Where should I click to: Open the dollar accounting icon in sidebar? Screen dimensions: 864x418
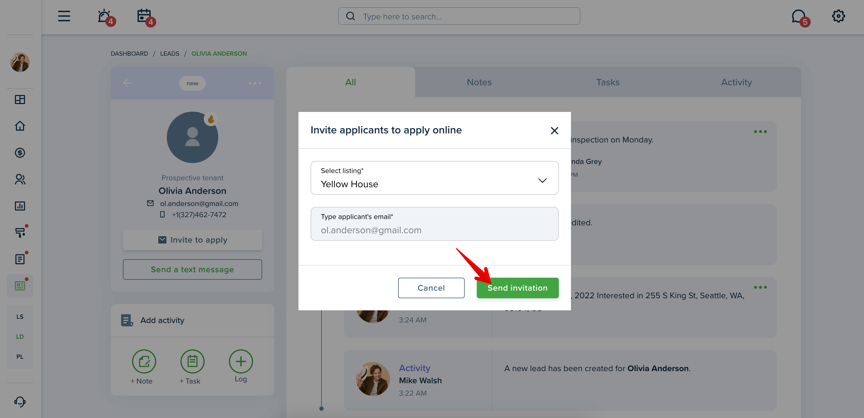[20, 153]
